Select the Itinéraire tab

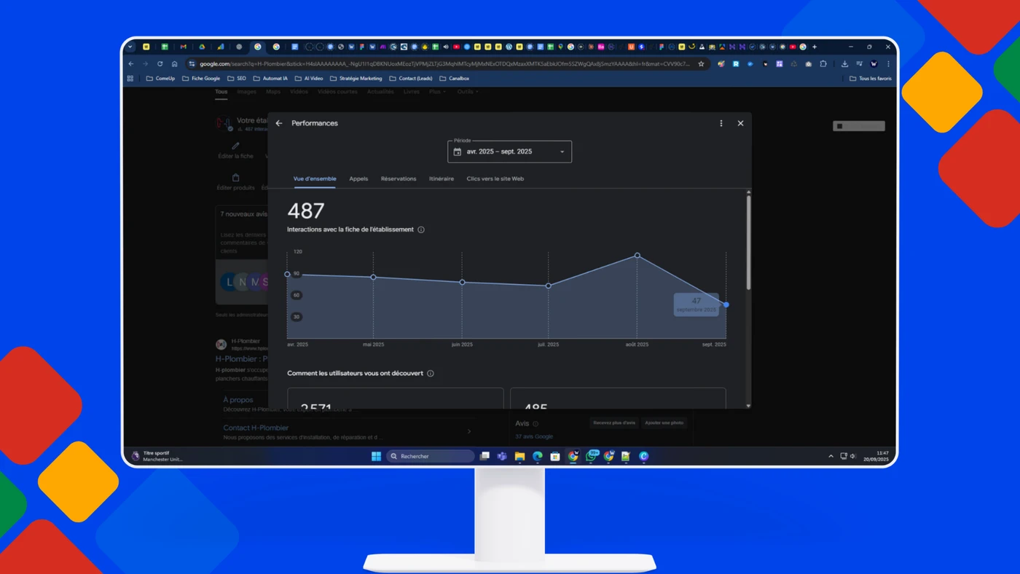click(x=442, y=178)
